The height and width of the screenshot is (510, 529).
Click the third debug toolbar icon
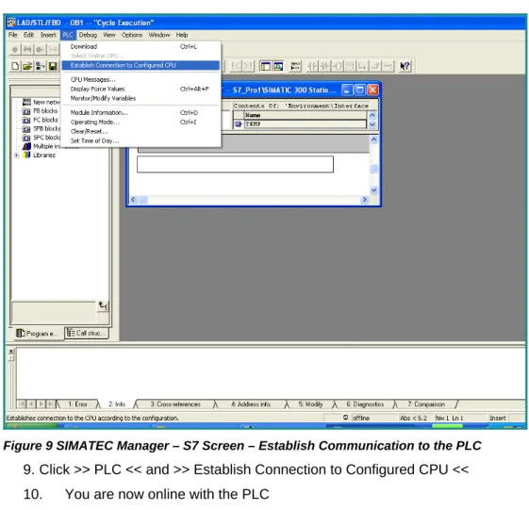coord(41,50)
